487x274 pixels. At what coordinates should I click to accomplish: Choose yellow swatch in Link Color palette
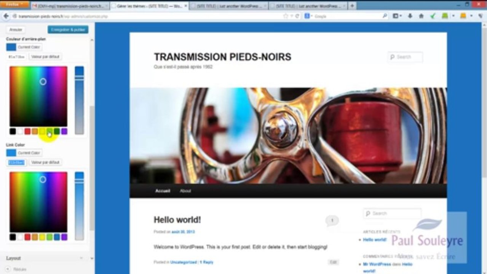click(42, 237)
